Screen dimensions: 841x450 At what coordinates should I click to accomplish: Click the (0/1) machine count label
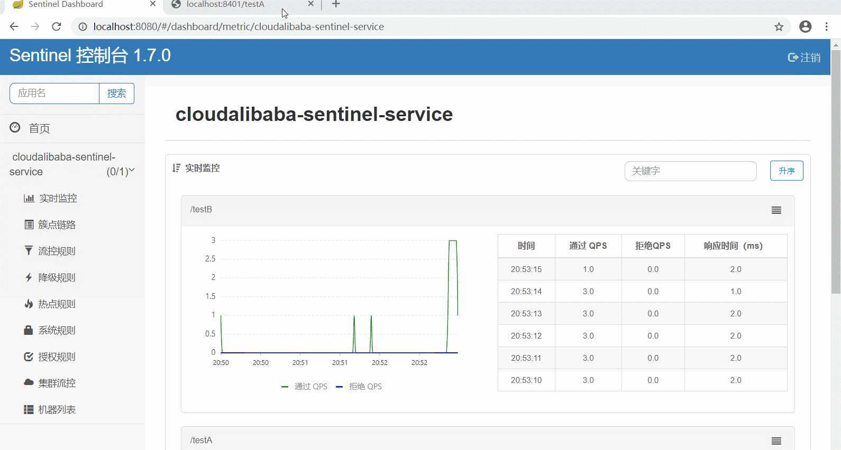click(117, 172)
